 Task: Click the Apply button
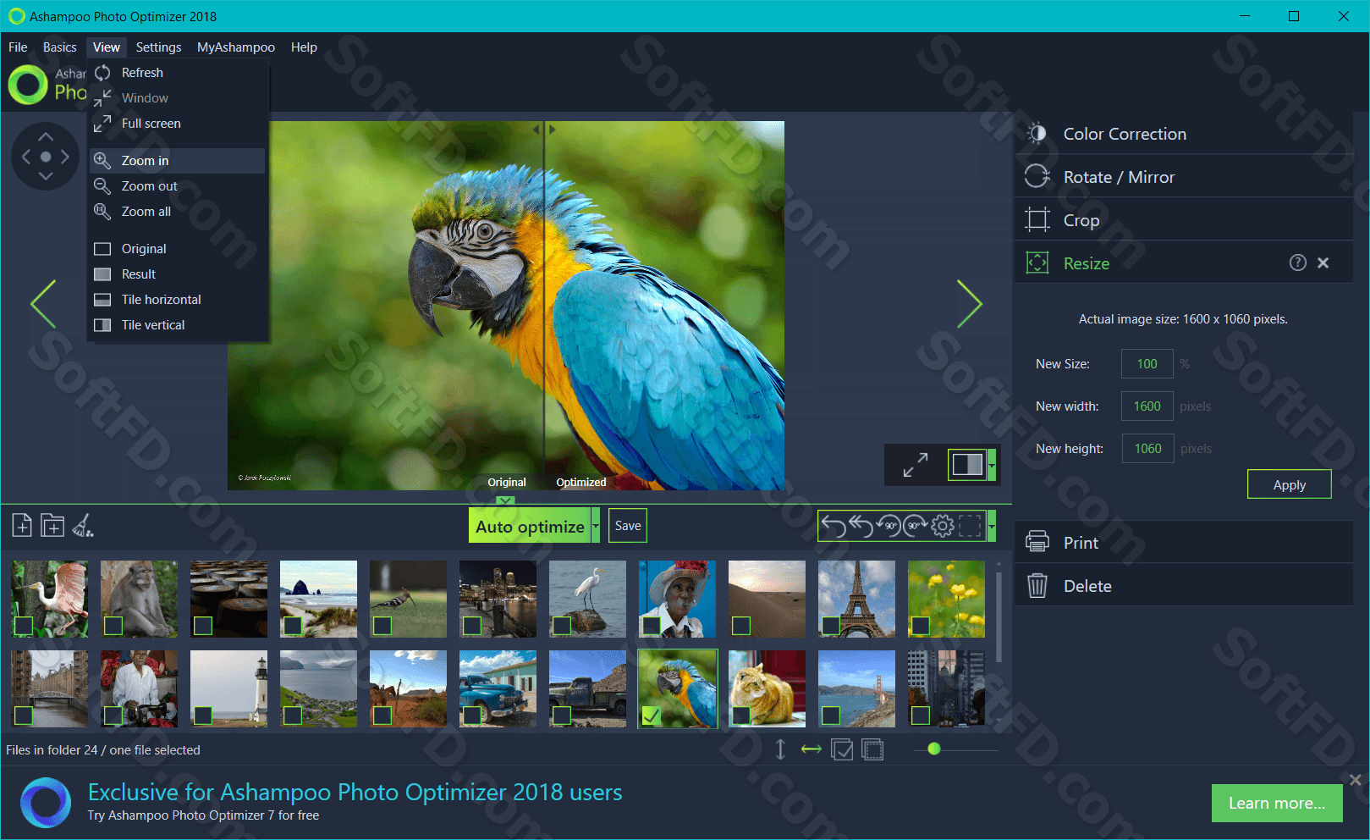tap(1289, 484)
